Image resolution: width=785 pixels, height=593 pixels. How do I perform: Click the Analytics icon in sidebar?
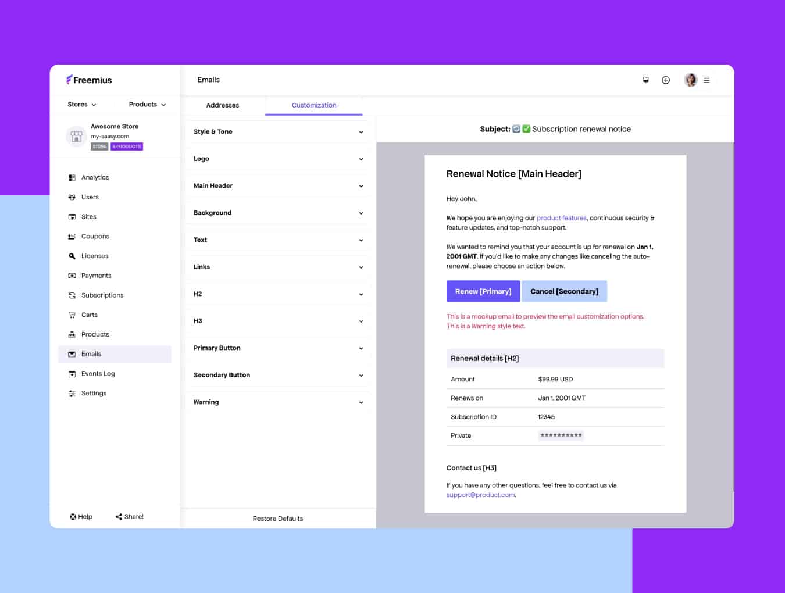click(72, 178)
